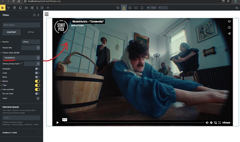
Task: Select tablet portrait breakpoint icon
Action: [x=130, y=8]
